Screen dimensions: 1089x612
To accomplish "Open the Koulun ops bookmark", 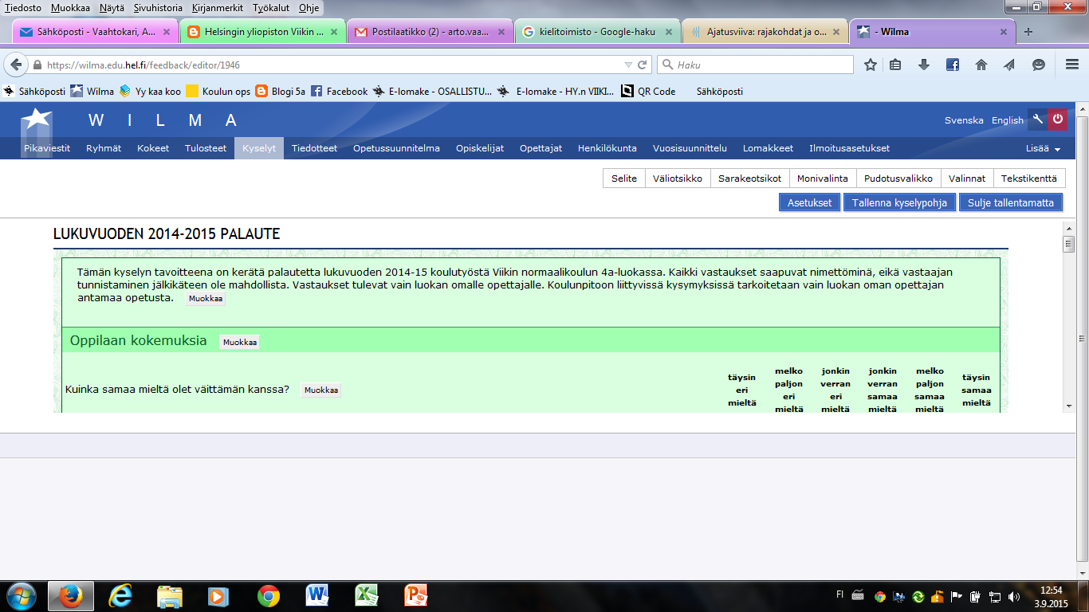I will pos(218,92).
